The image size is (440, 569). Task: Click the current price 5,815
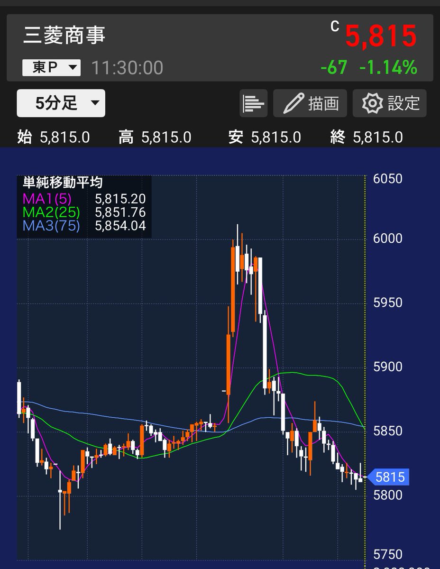(x=381, y=36)
